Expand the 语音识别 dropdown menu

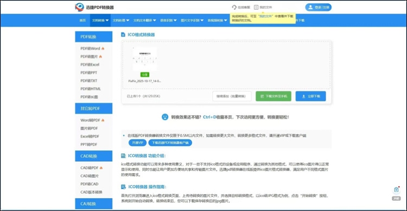tap(168, 21)
